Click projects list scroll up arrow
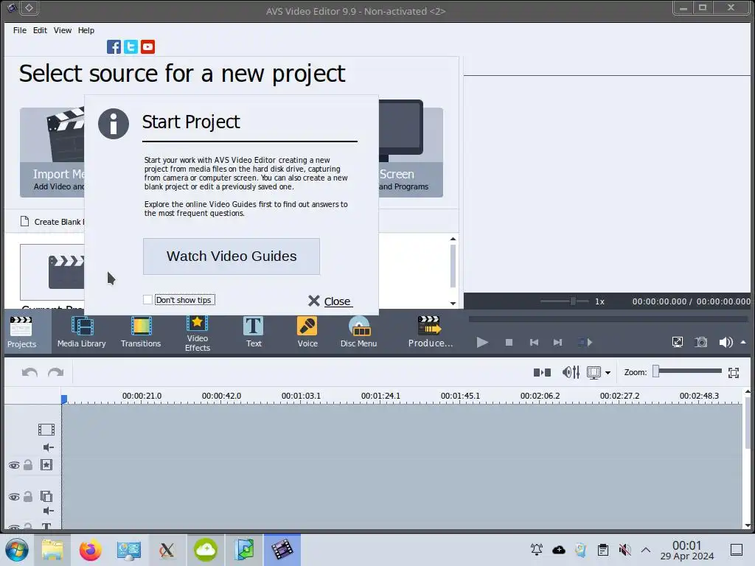Screen dimensions: 755x566 453,239
